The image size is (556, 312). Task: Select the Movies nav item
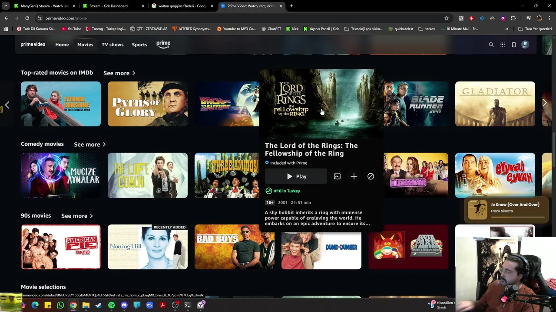tap(85, 45)
